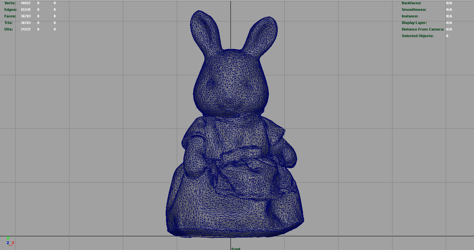Click the "Instance:" HUD label

410,16
